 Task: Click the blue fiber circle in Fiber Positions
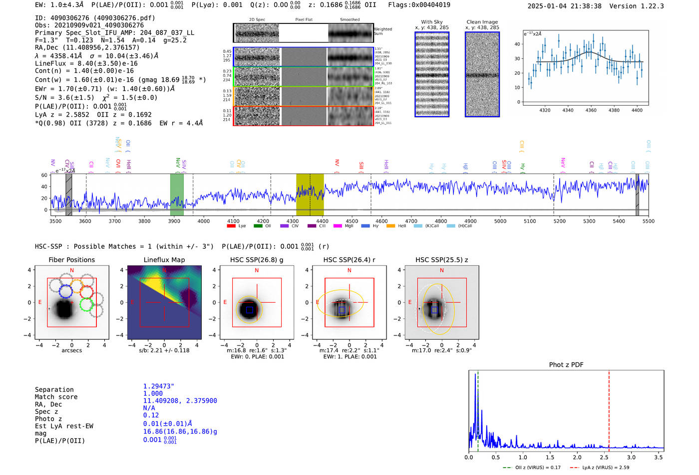click(x=65, y=292)
